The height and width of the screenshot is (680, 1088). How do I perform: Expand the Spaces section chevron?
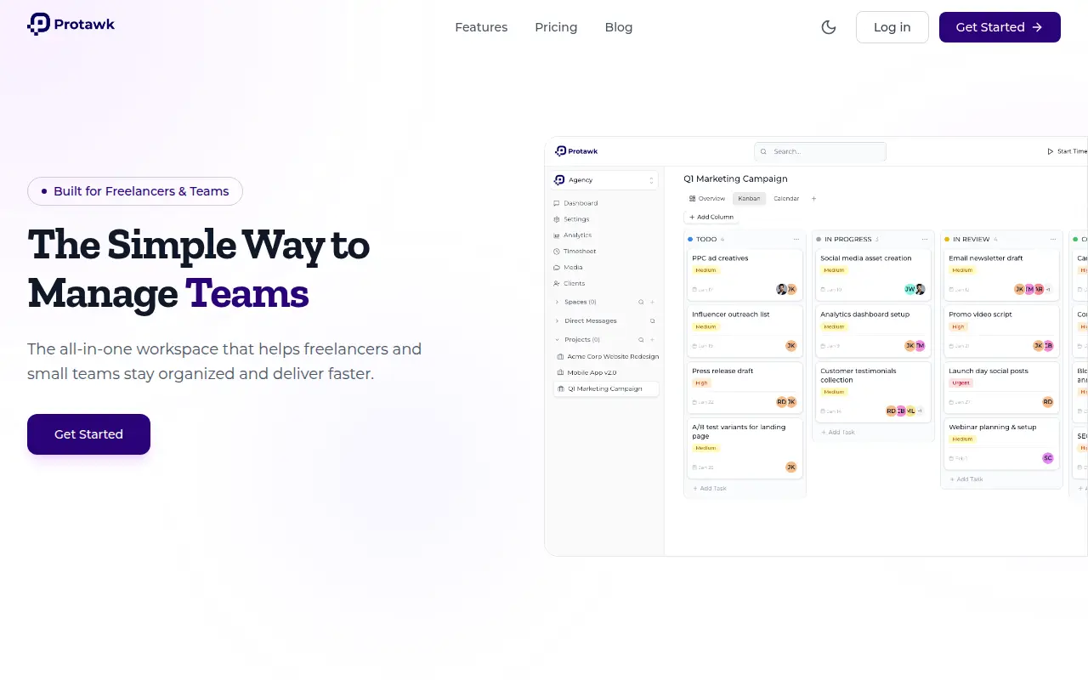[558, 302]
